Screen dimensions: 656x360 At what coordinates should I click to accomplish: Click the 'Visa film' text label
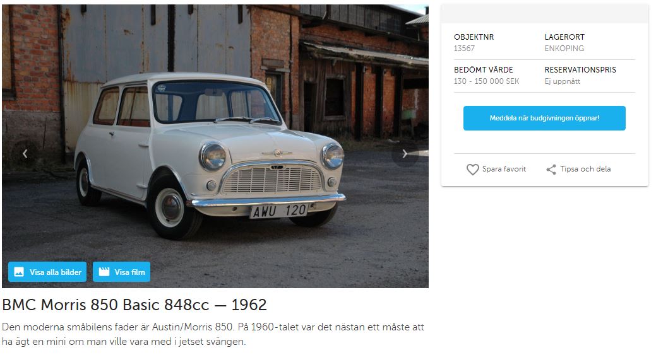click(x=129, y=272)
